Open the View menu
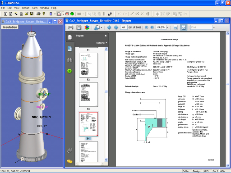 [x=17, y=8]
